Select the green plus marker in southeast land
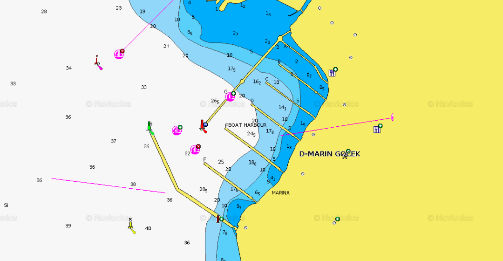Screen dimensions: 503x261 tap(337, 219)
